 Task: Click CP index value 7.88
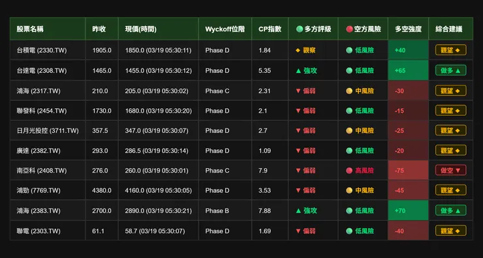[x=264, y=210]
